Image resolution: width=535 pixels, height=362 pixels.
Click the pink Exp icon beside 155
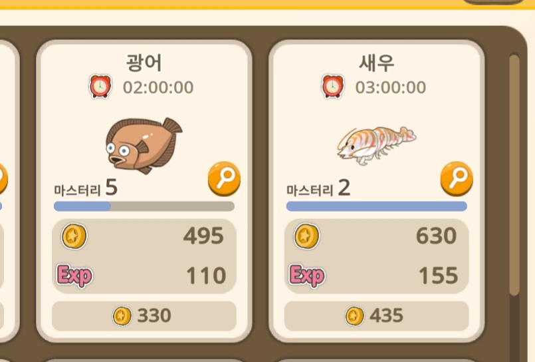click(x=307, y=275)
